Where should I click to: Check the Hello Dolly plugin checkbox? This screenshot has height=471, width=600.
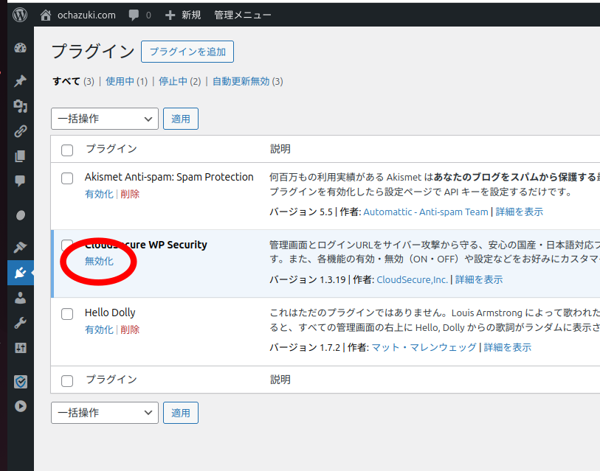coord(67,314)
